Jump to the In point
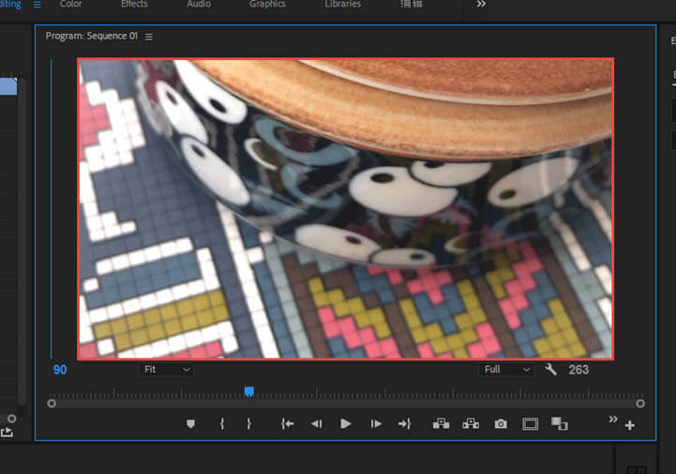The image size is (676, 474). coord(287,424)
